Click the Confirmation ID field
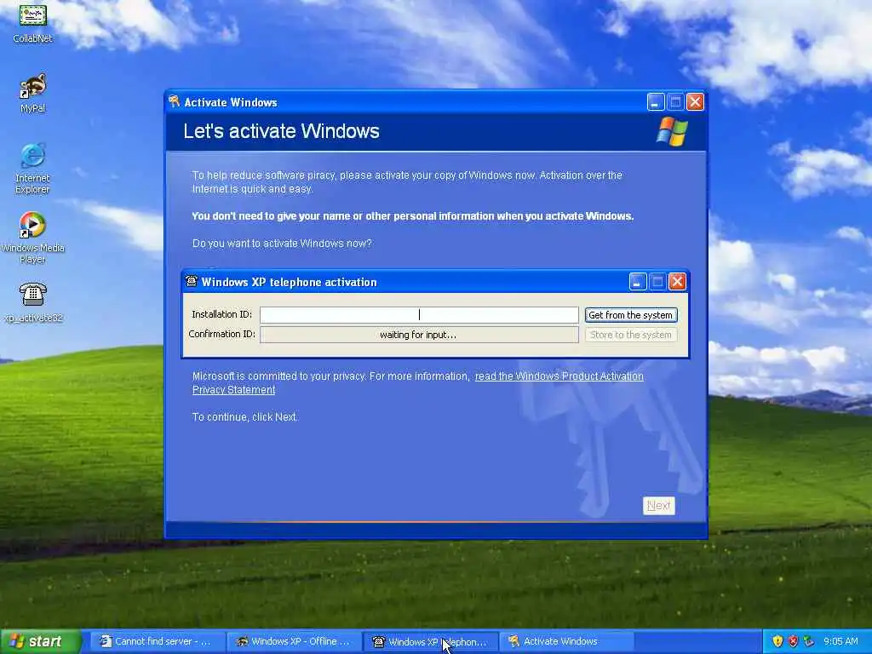Viewport: 872px width, 654px height. click(419, 335)
